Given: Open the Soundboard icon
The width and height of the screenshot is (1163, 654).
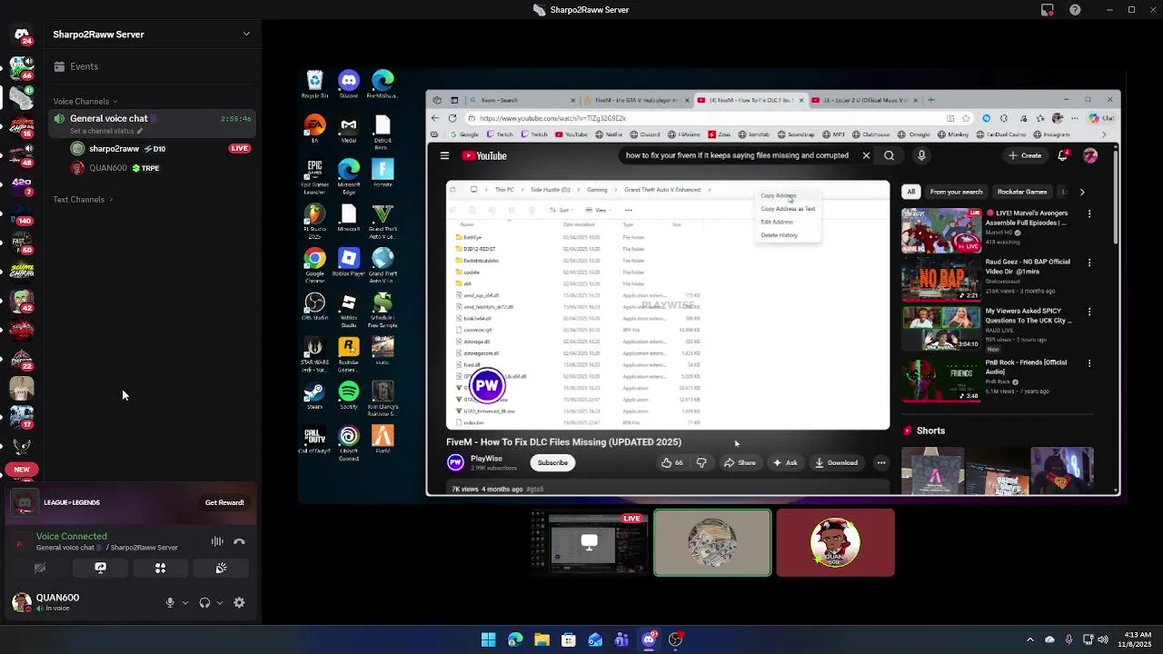Looking at the screenshot, I should [221, 568].
